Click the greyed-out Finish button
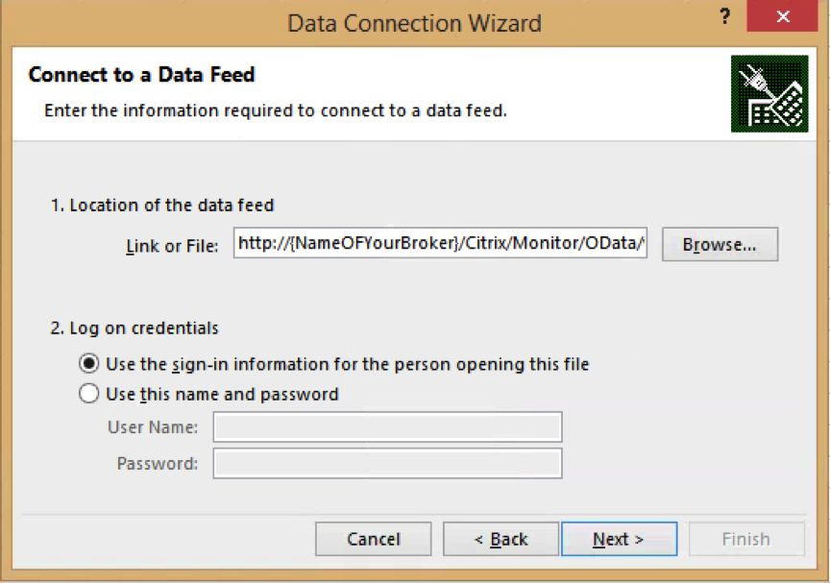 [746, 539]
